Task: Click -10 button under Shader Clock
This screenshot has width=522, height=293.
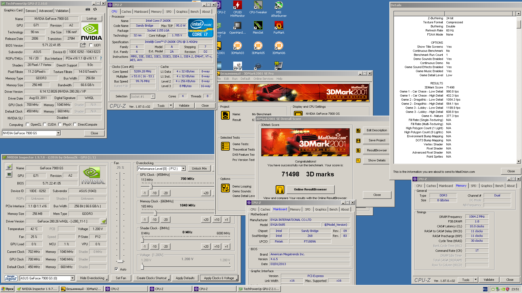Action: [x=154, y=247]
